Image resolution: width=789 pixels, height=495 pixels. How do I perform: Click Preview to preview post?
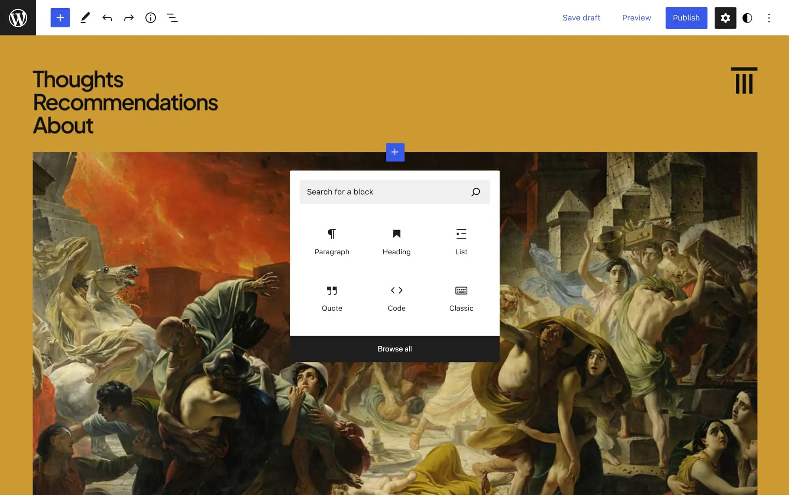point(637,18)
